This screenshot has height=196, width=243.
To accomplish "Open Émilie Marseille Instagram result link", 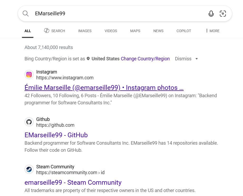I will tap(104, 87).
